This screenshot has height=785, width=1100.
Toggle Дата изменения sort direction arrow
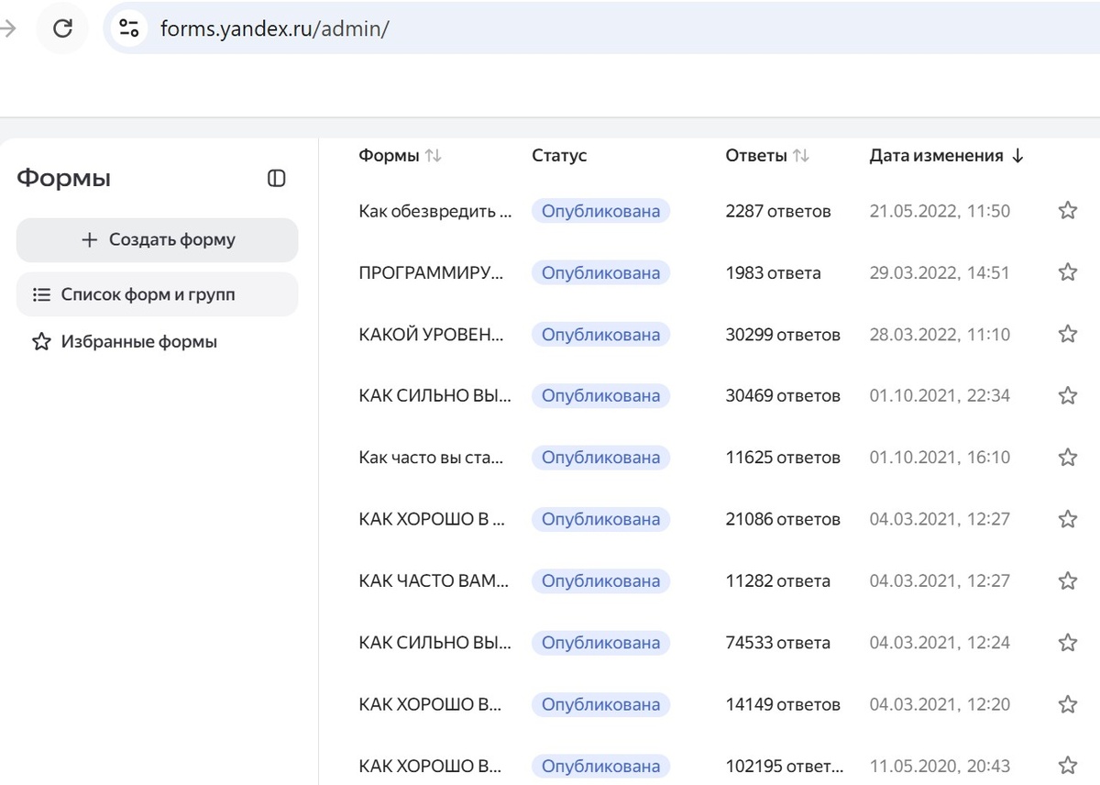[1017, 156]
